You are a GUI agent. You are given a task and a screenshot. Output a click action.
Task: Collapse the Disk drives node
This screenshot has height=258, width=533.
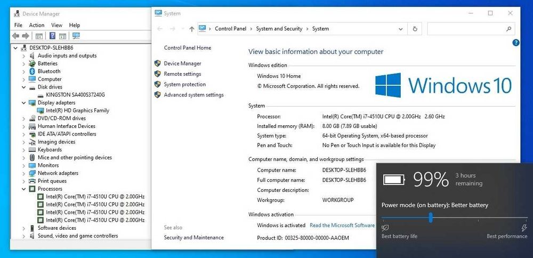coord(23,87)
